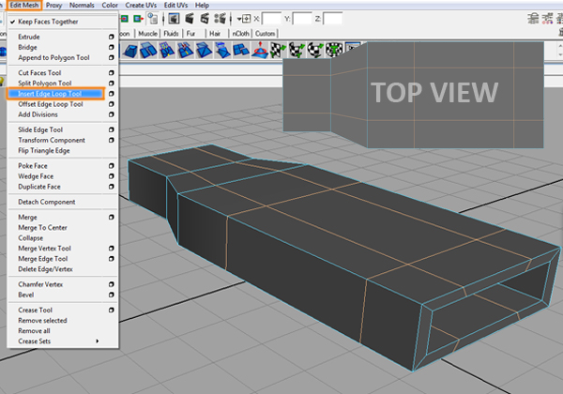Switch to the Muscle shelf tab
Viewport: 563px width, 394px height.
pos(147,34)
